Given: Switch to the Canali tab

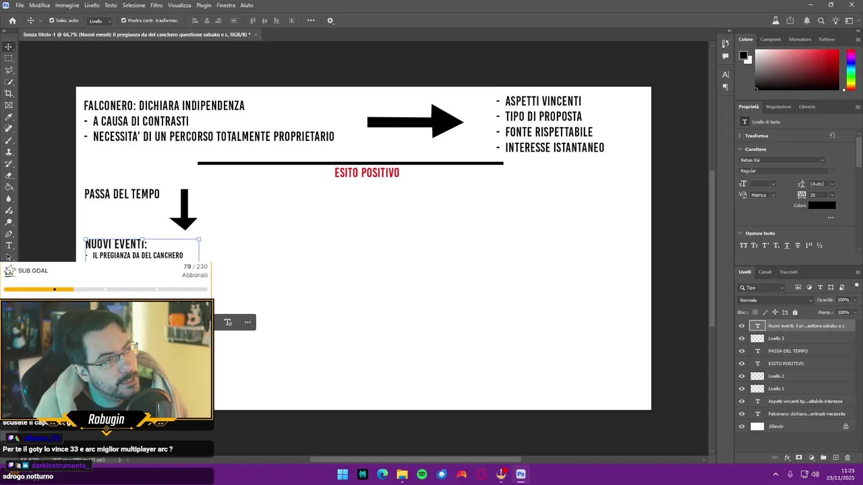Looking at the screenshot, I should tap(765, 272).
